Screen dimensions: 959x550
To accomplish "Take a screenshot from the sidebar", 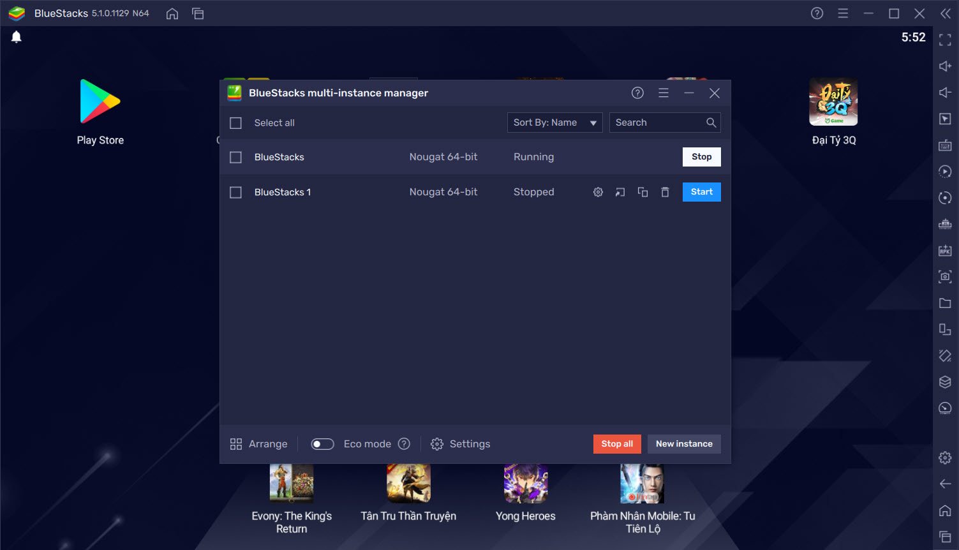I will 945,276.
